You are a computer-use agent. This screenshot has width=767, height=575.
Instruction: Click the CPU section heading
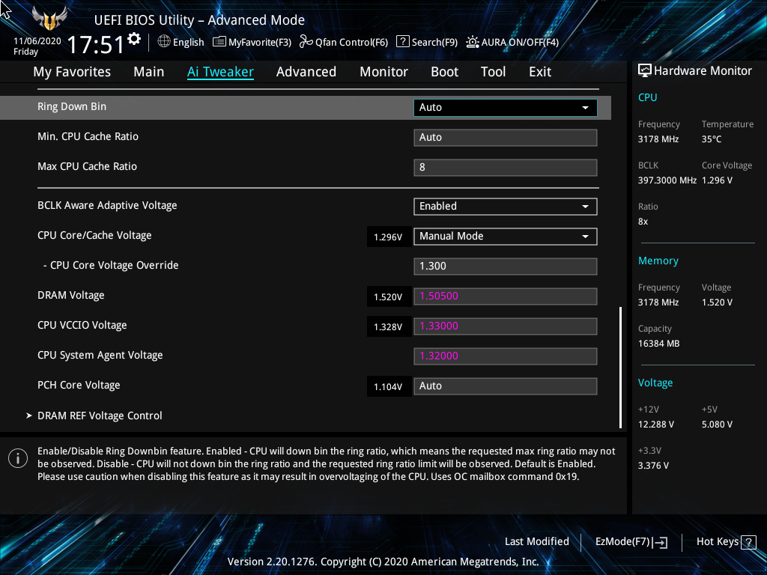[647, 97]
